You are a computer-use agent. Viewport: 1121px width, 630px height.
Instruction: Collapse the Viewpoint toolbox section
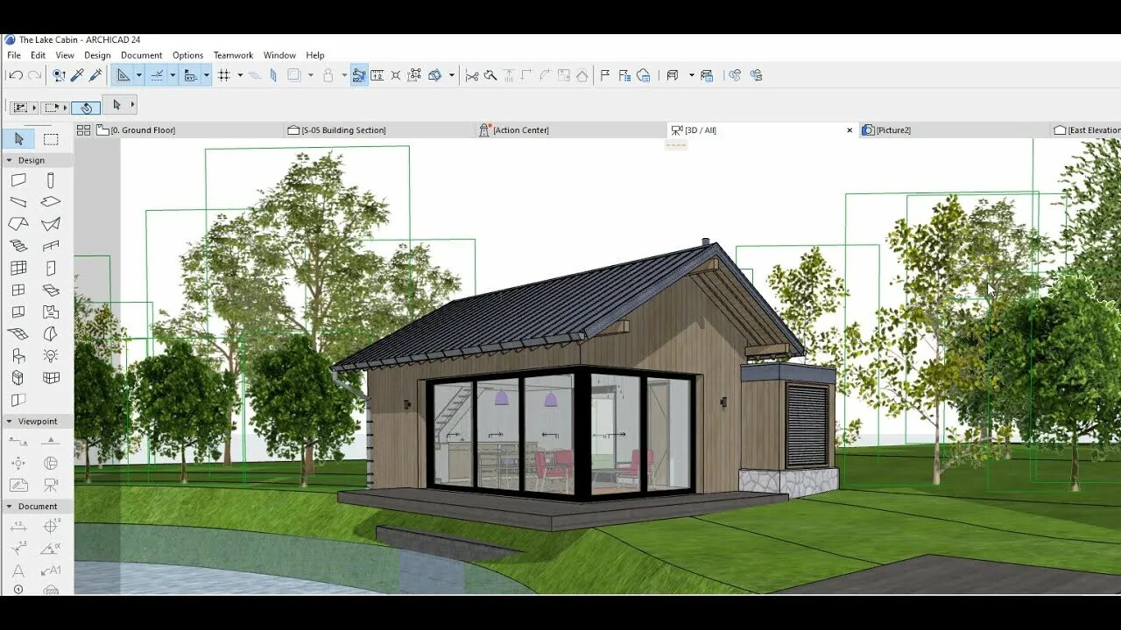10,421
